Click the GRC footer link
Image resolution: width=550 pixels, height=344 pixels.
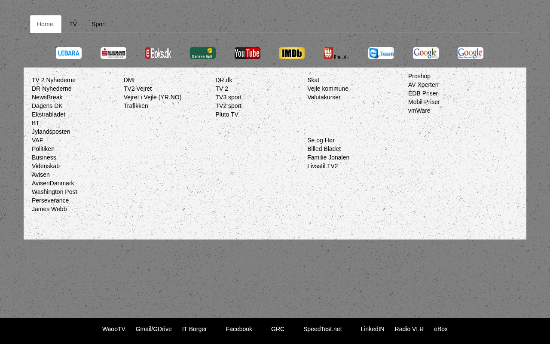point(278,329)
